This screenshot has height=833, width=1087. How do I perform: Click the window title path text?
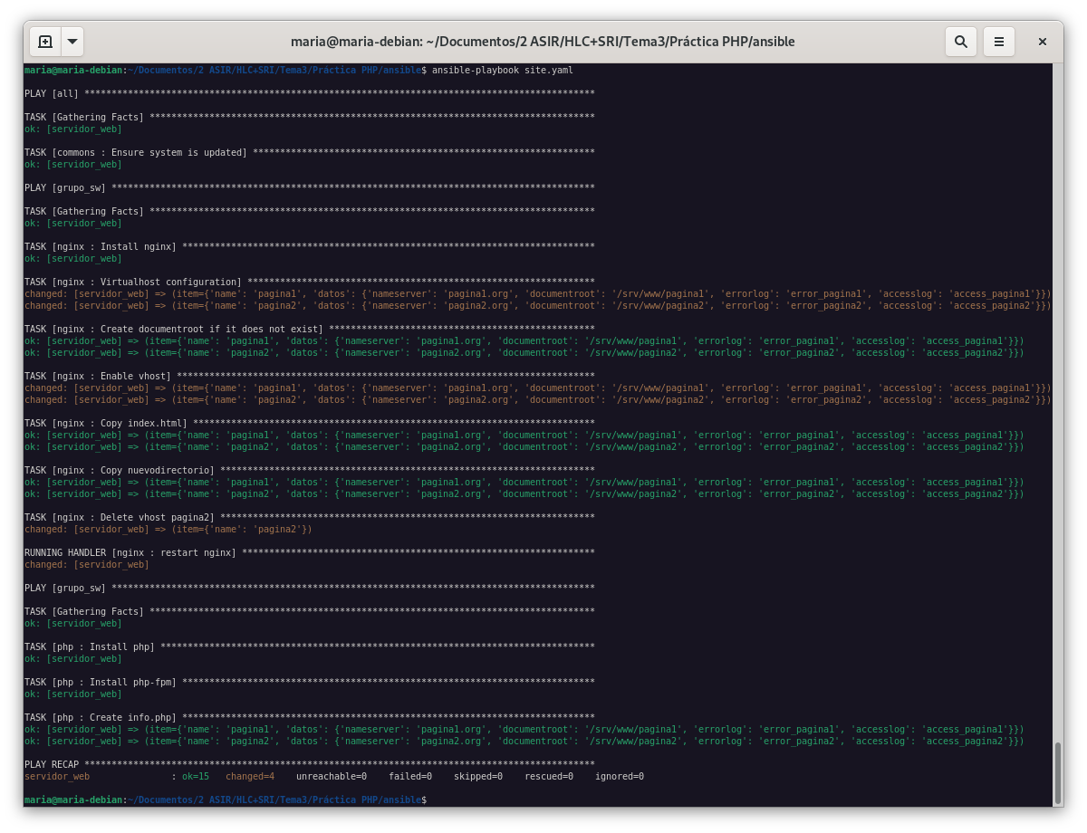(543, 42)
